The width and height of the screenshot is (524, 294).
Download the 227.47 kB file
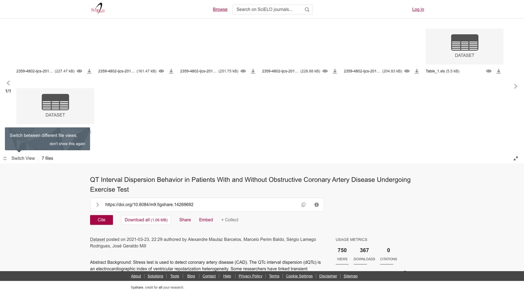coord(89,71)
